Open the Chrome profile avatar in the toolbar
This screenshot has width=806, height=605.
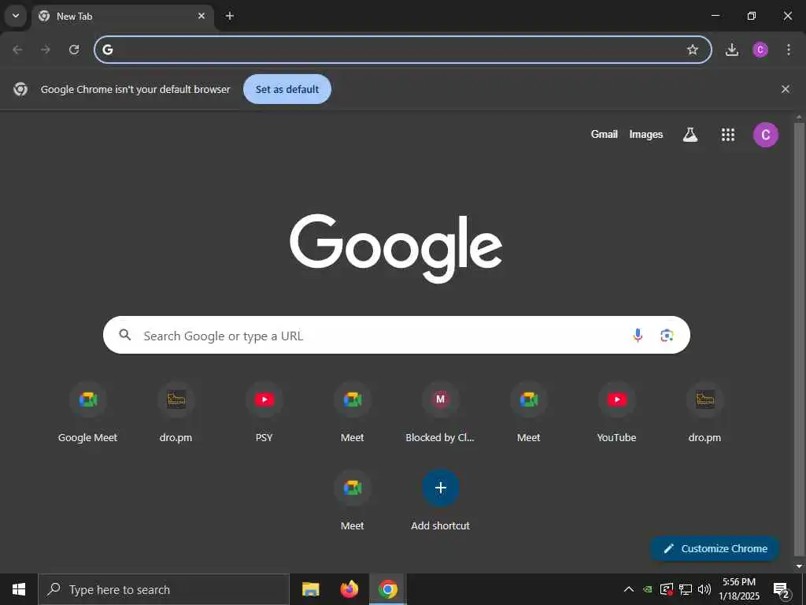pyautogui.click(x=760, y=50)
